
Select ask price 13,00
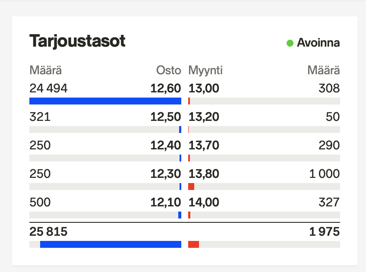(204, 88)
